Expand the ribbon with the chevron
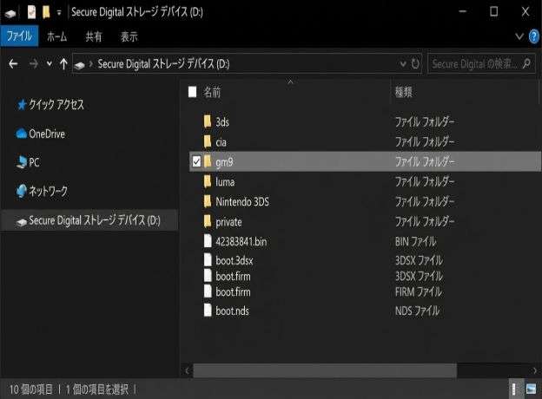 pyautogui.click(x=519, y=36)
